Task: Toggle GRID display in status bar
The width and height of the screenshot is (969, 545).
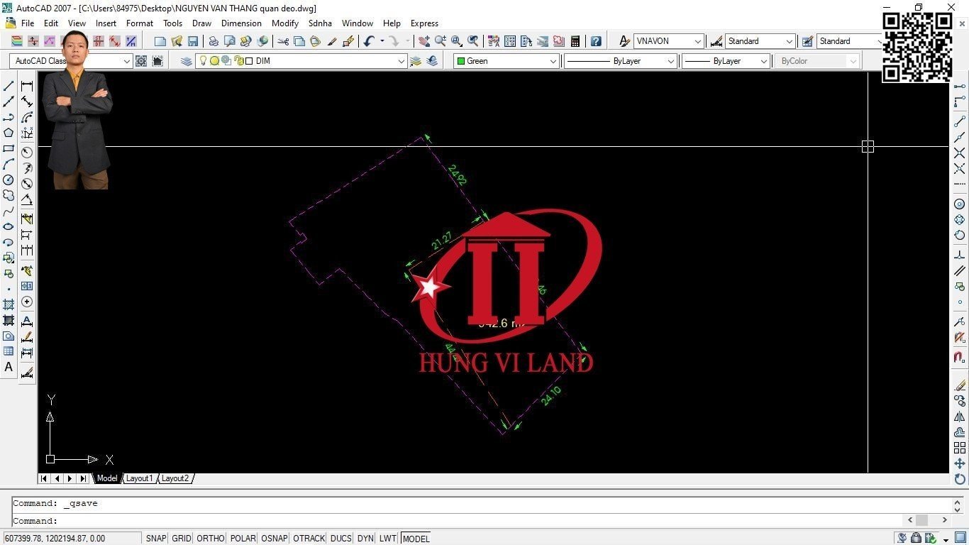Action: pyautogui.click(x=182, y=539)
